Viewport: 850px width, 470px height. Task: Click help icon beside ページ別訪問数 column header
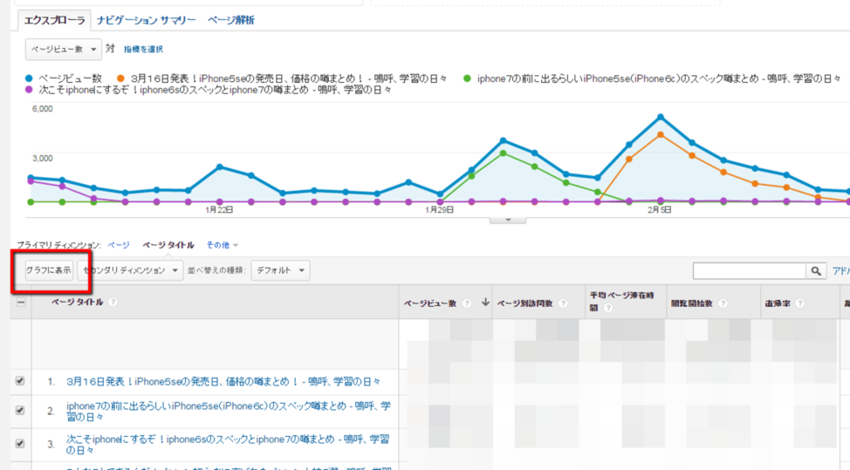point(563,304)
